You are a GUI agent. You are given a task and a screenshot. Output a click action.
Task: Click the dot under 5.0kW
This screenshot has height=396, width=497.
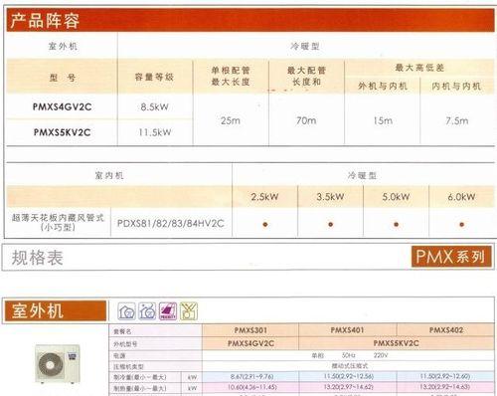click(397, 225)
